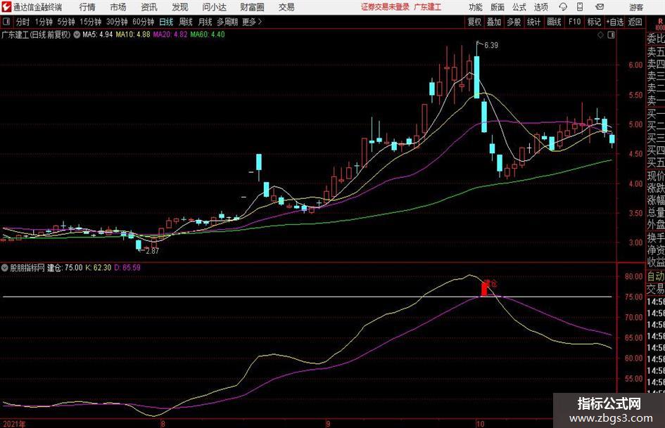Open the 选项 menu
This screenshot has height=428, width=665.
click(x=540, y=7)
